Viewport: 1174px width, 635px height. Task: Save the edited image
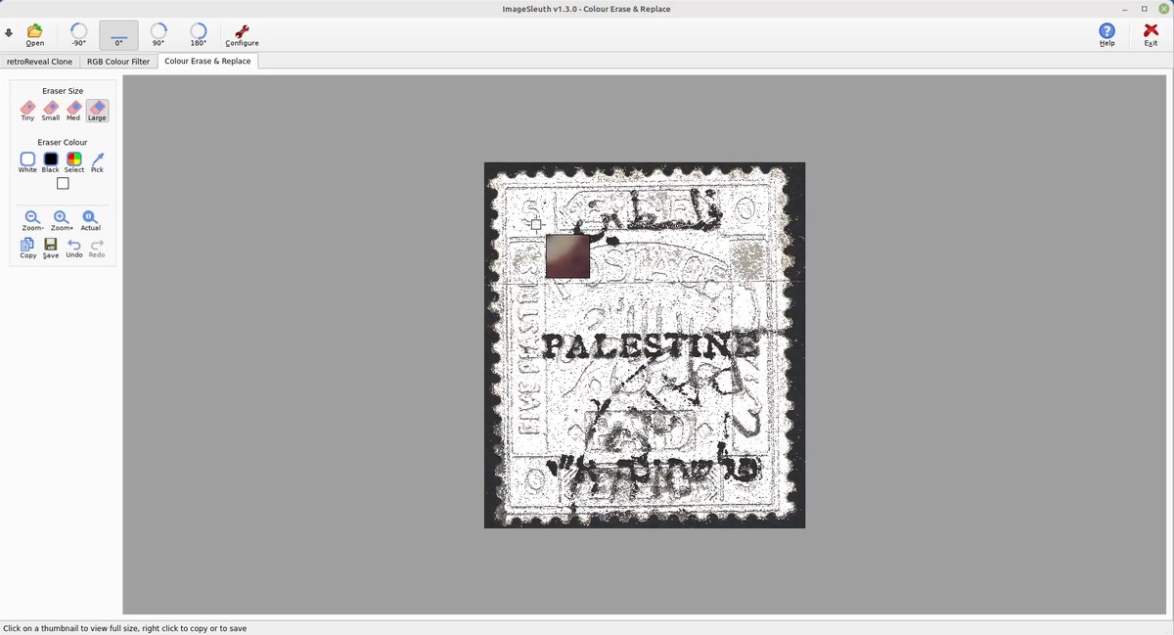tap(51, 249)
